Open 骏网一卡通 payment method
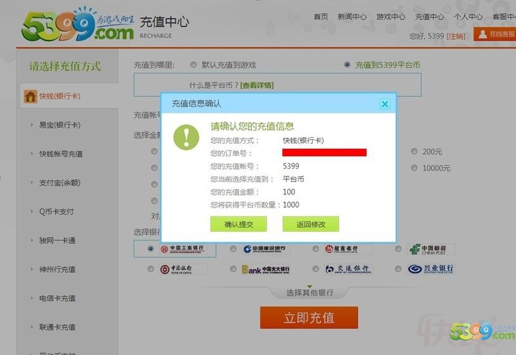The image size is (516, 355). pyautogui.click(x=57, y=240)
